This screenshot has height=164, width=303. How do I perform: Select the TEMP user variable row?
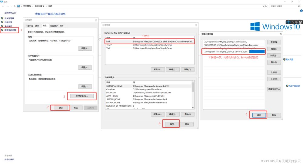pyautogui.click(x=150, y=45)
